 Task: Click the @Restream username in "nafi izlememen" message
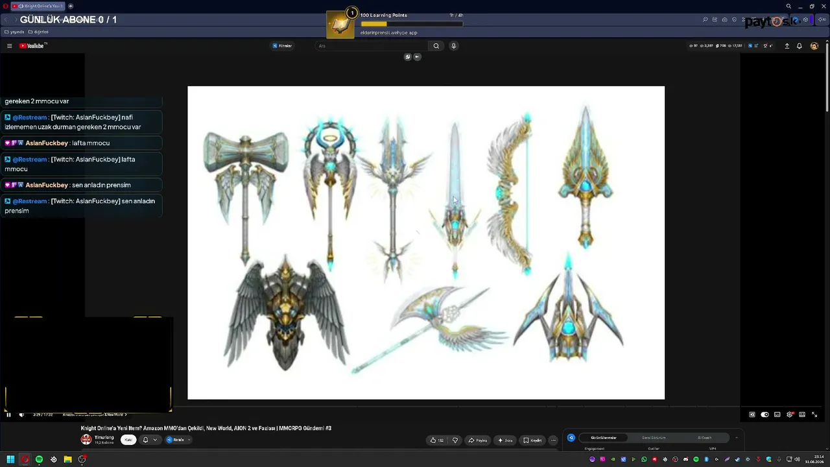[30, 117]
